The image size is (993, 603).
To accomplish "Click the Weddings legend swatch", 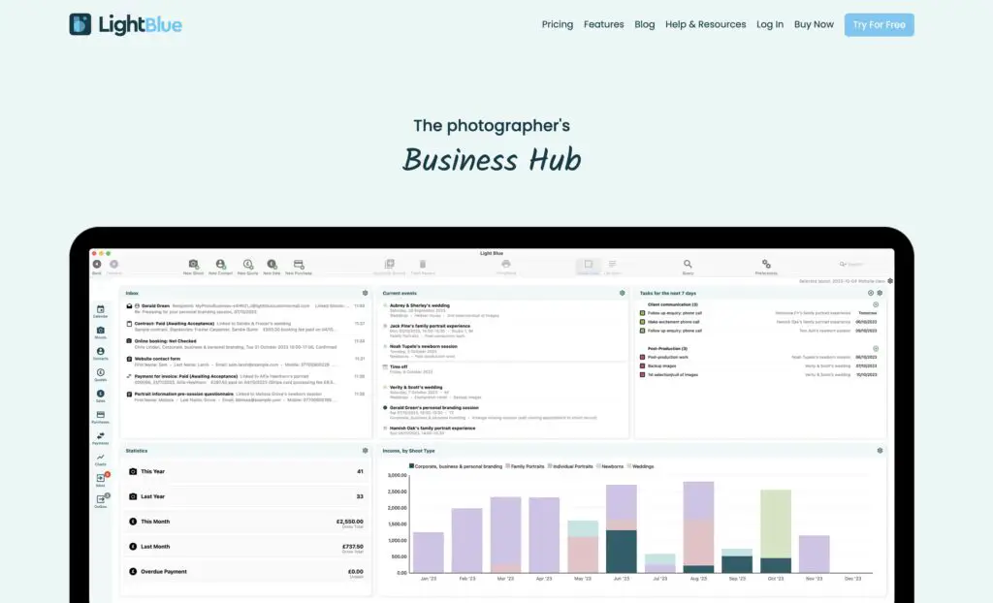I will click(628, 466).
